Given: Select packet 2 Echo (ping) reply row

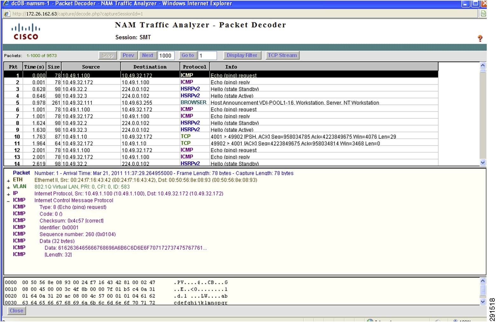Looking at the screenshot, I should (221, 82).
